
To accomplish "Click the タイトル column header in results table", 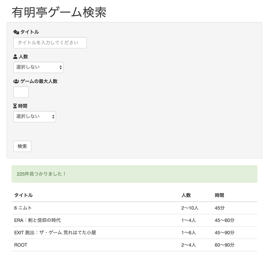I will pos(23,195).
